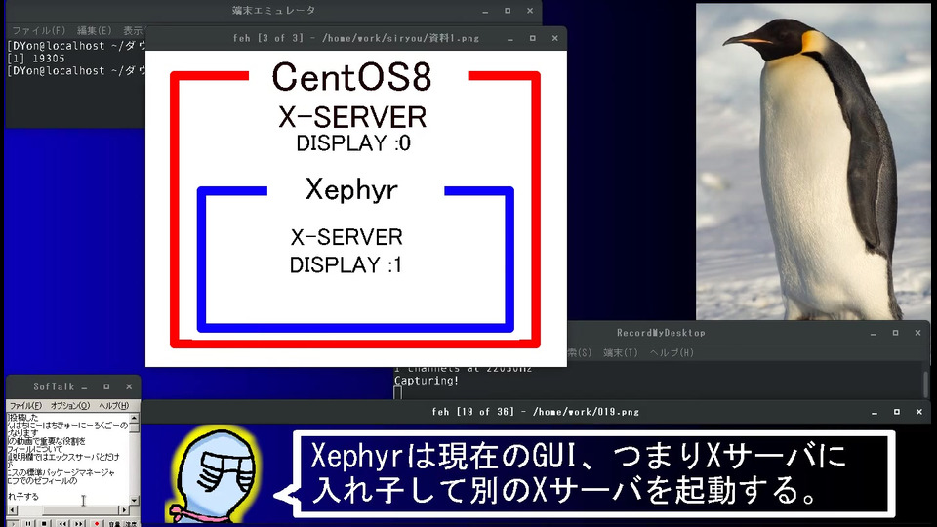Click 'れ子する' line in SofTalk text
The image size is (937, 527).
(23, 497)
